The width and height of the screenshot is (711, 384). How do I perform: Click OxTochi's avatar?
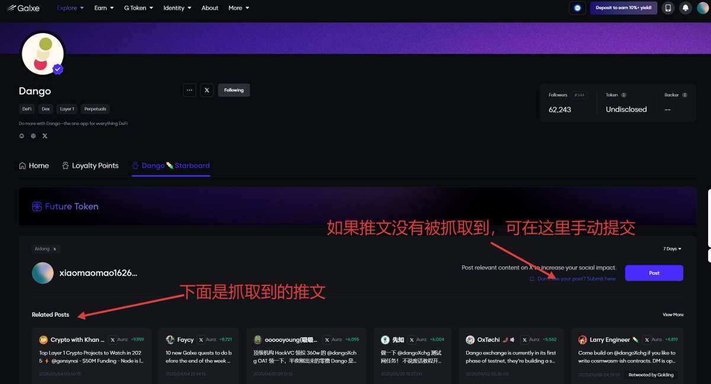click(470, 340)
